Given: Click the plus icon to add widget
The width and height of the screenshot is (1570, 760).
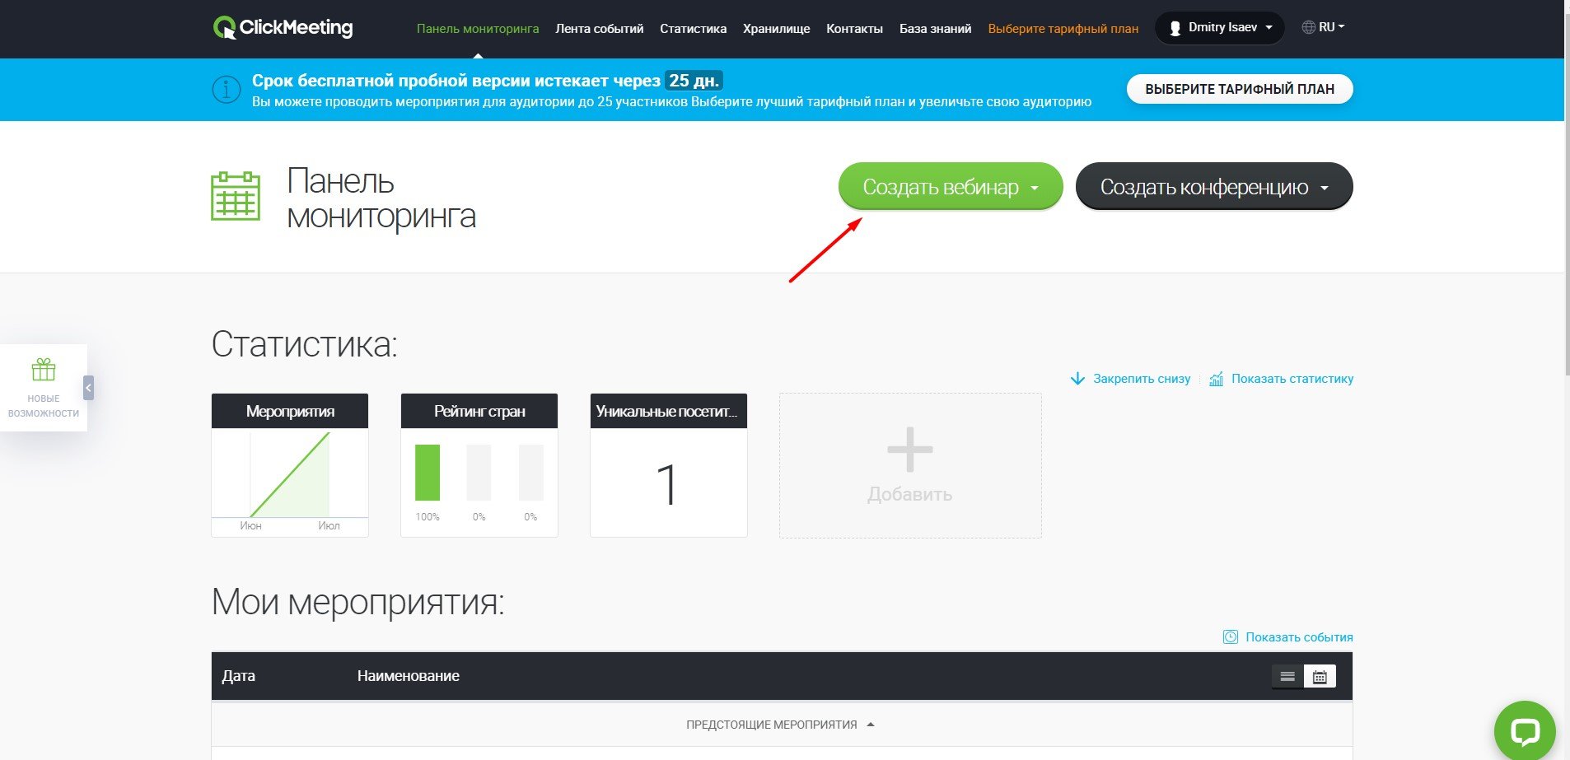Looking at the screenshot, I should (x=909, y=450).
